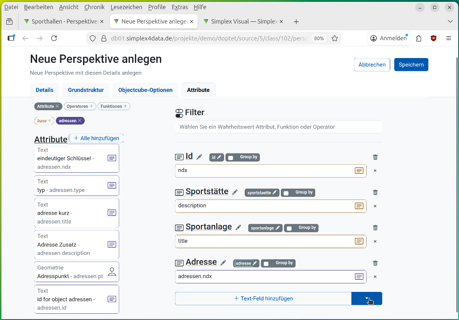Viewport: 459px width, 320px height.
Task: Remove the ndx value with the x icon
Action: (375, 170)
